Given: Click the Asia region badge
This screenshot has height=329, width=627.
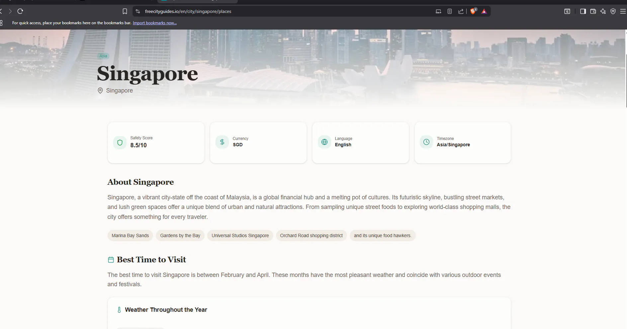Looking at the screenshot, I should click(103, 56).
